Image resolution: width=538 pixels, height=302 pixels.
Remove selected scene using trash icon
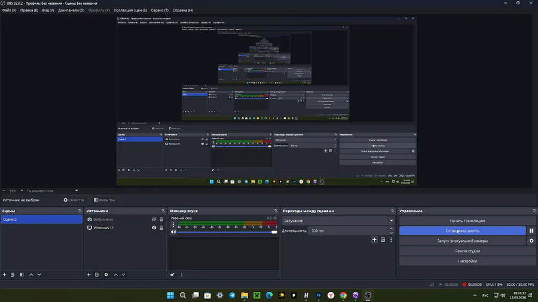tap(13, 275)
